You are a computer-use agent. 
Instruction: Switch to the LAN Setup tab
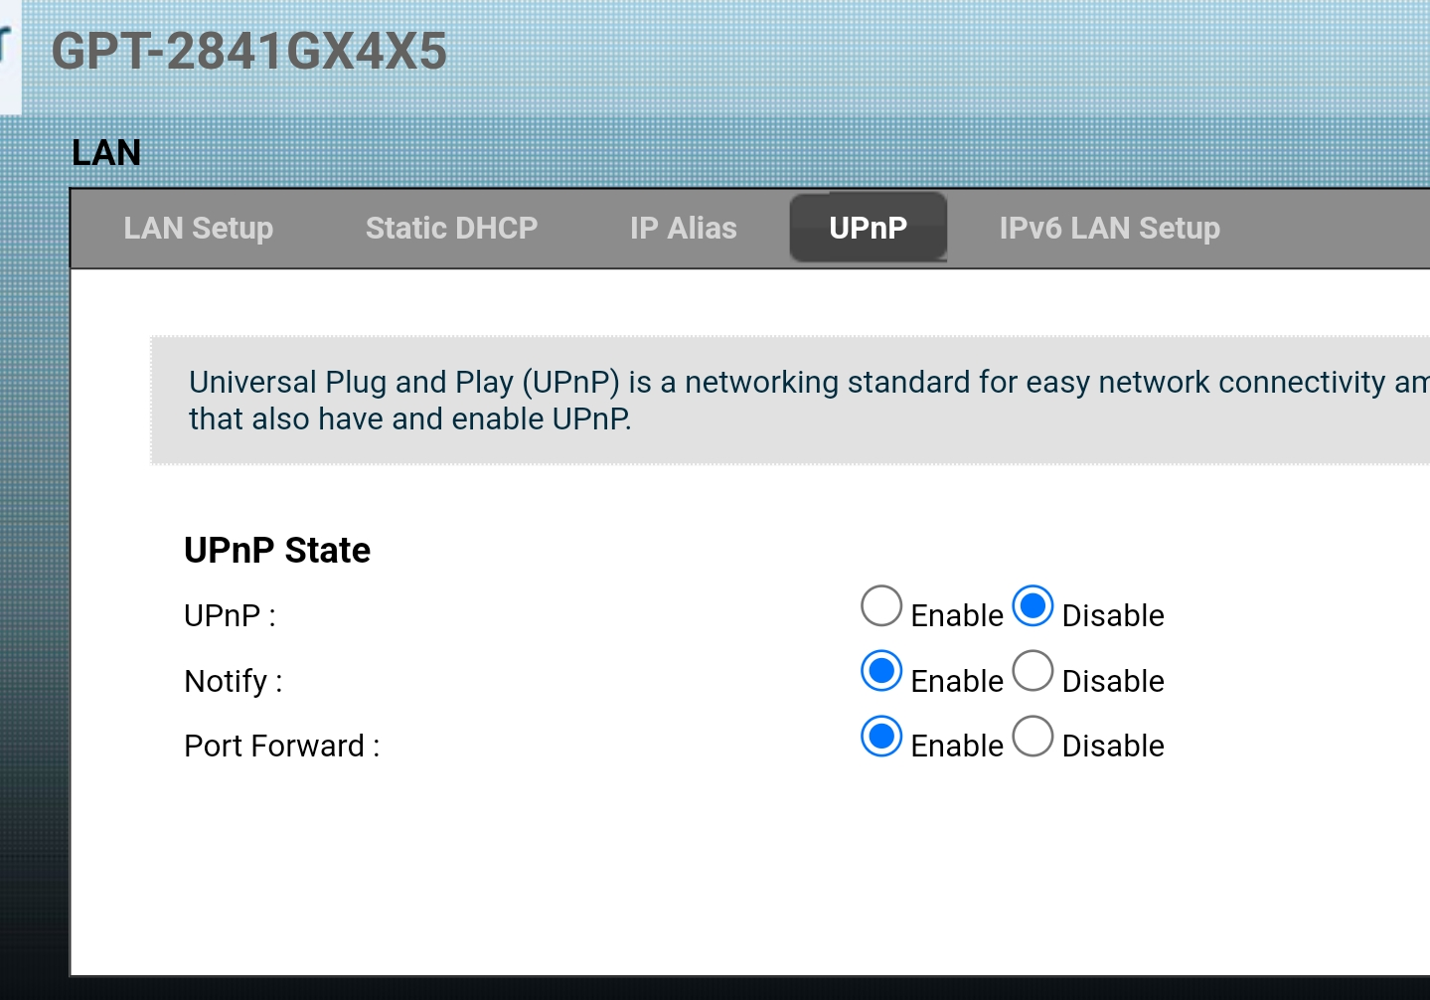coord(198,228)
